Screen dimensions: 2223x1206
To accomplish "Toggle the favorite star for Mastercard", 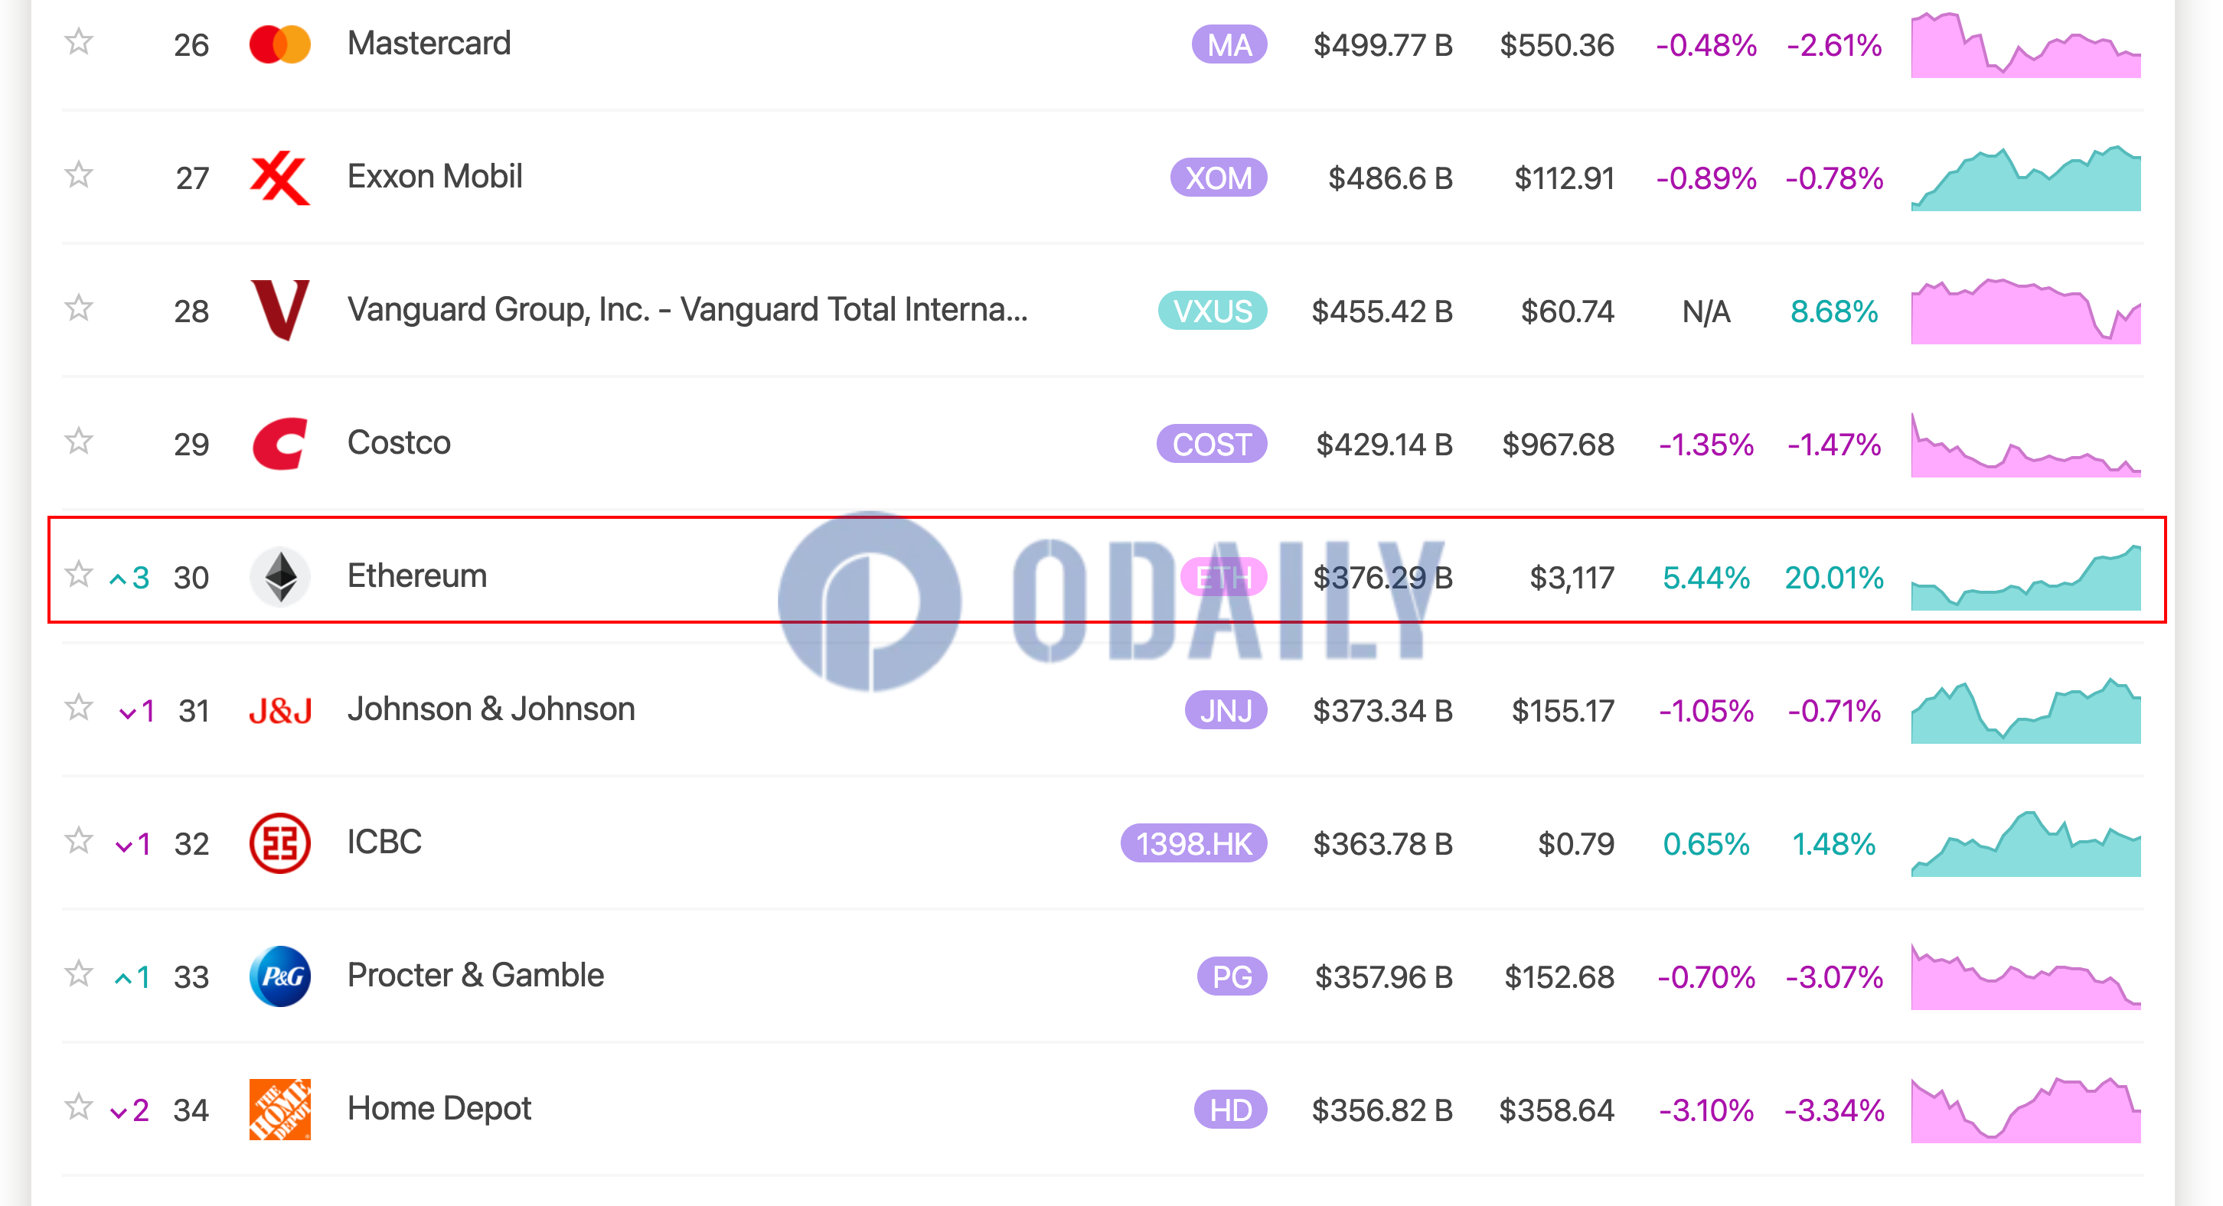I will click(x=79, y=41).
